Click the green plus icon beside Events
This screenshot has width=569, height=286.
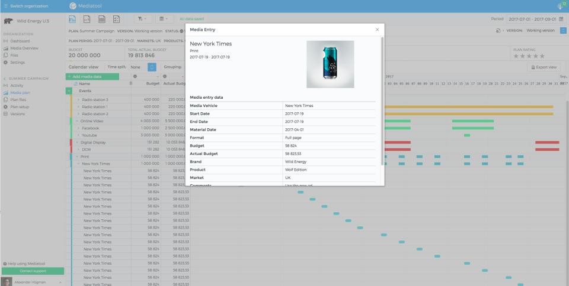click(x=69, y=91)
